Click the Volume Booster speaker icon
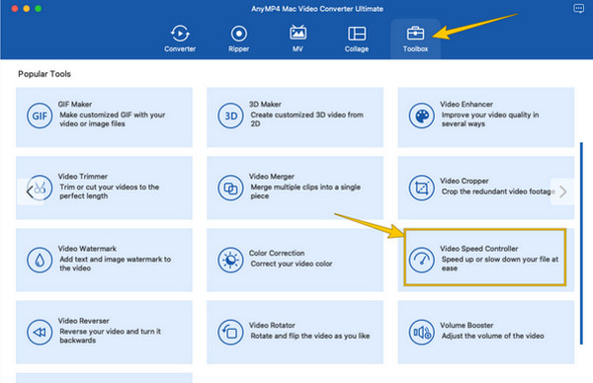 421,332
